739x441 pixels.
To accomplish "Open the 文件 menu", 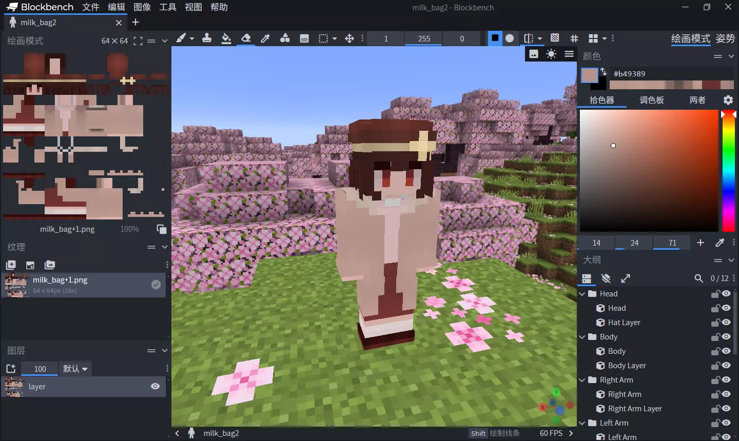I will click(x=91, y=7).
